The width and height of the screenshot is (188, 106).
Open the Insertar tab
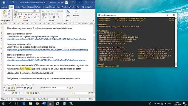[x=17, y=7]
